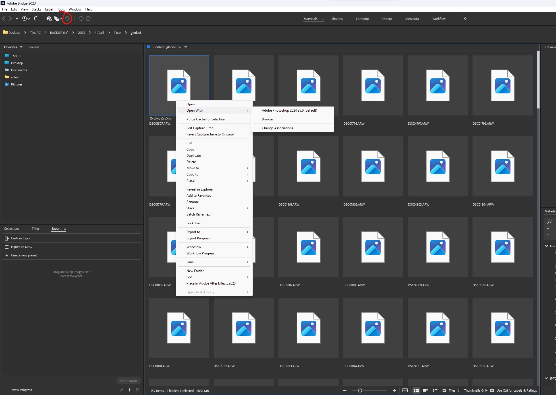Expand the additional workspaces chevron
The height and width of the screenshot is (395, 556).
465,19
